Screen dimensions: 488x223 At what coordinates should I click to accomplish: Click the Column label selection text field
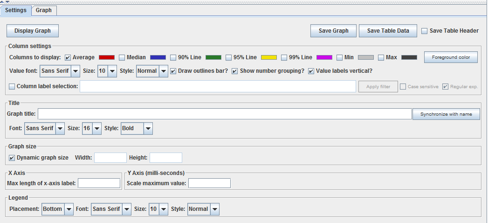click(218, 86)
